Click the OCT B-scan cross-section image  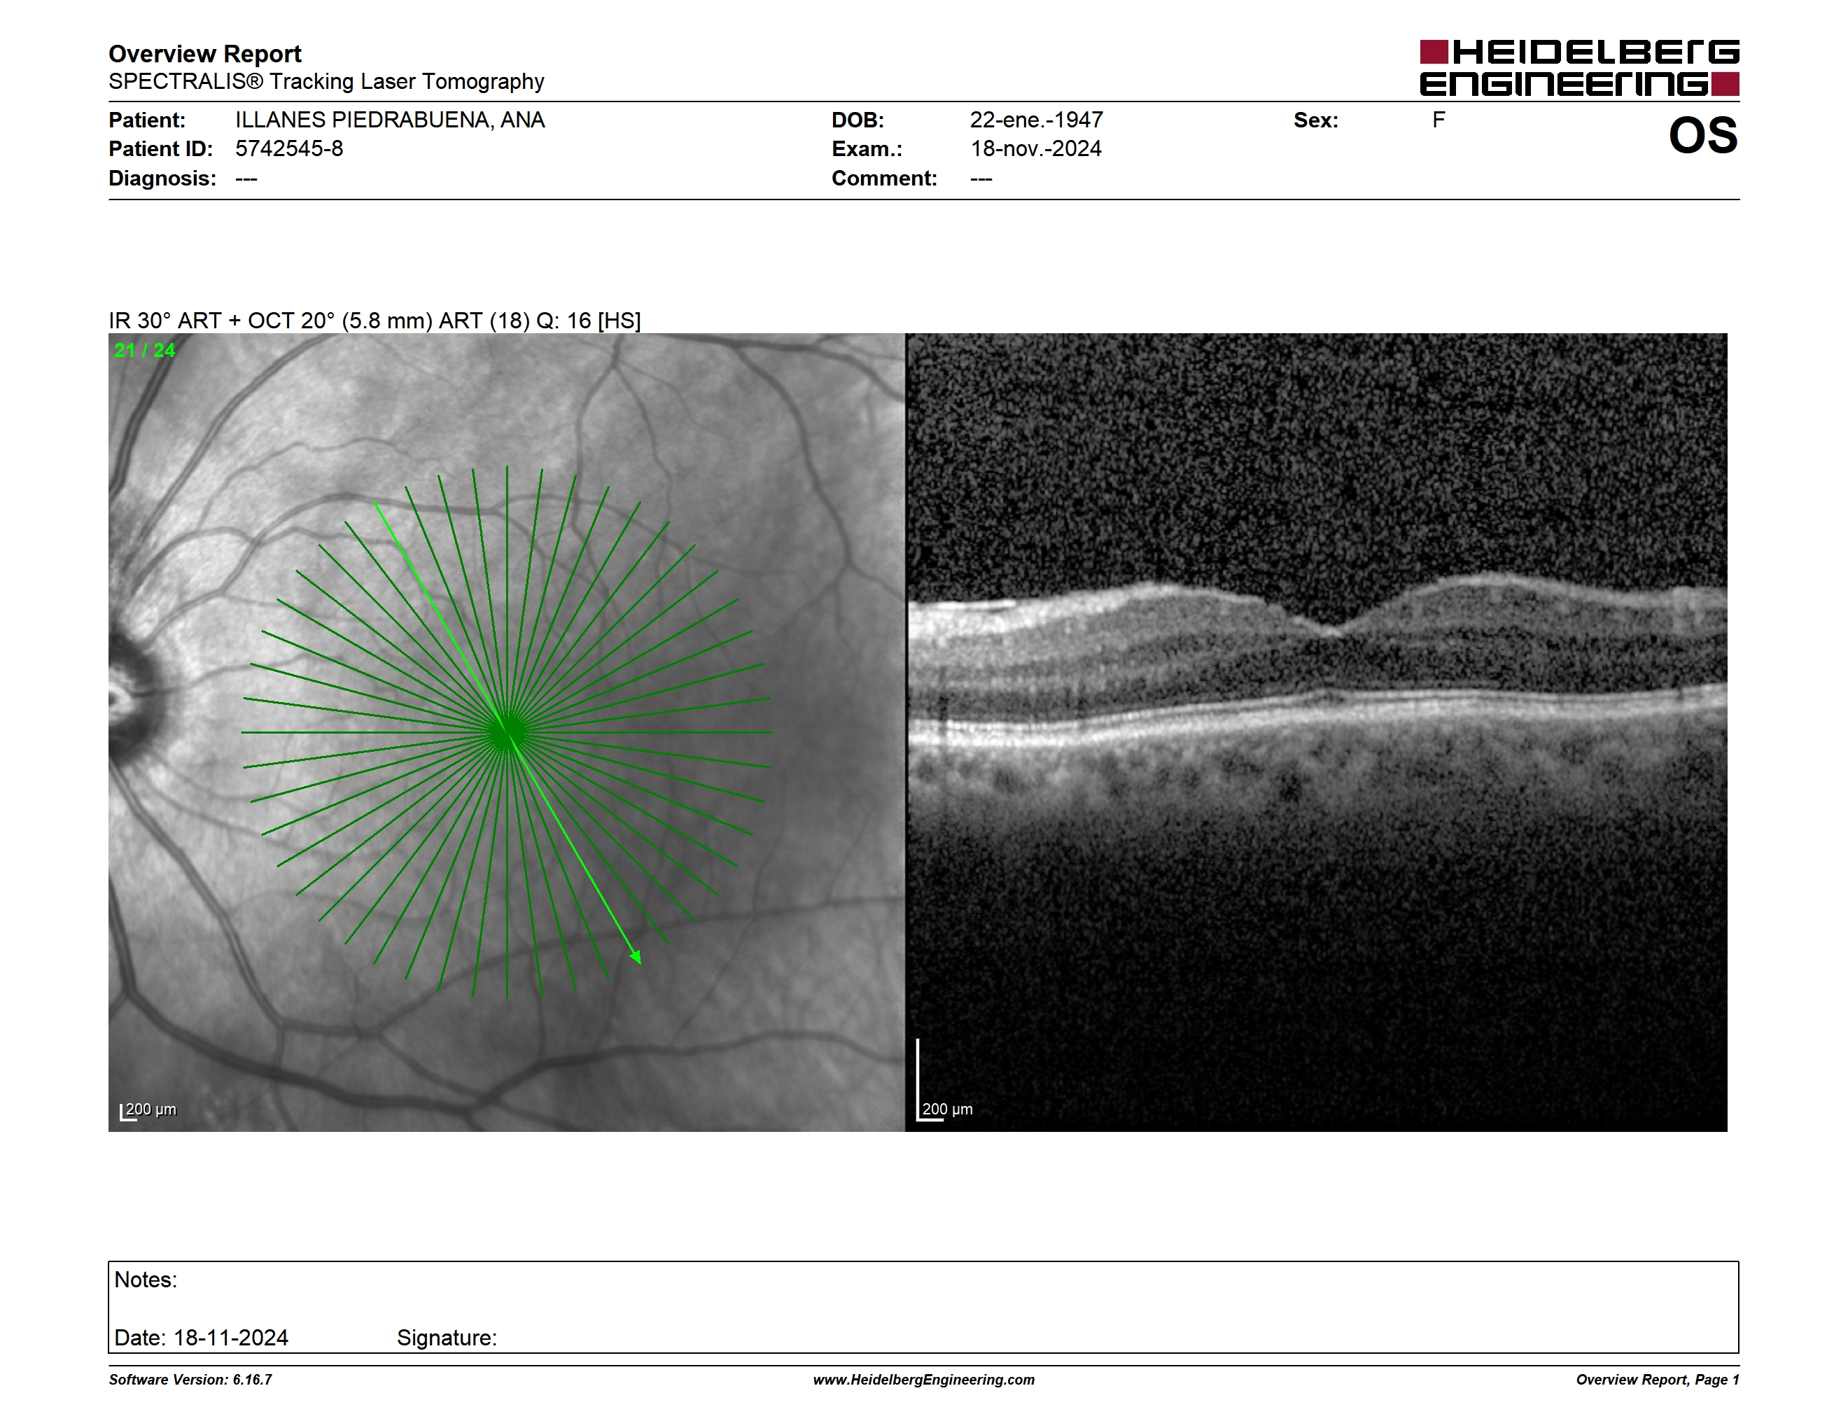click(x=1317, y=733)
